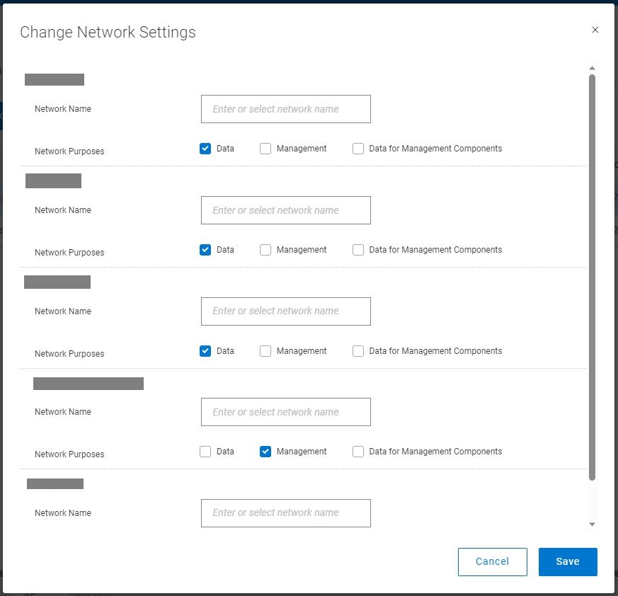This screenshot has height=596, width=618.
Task: Enable the Data checkbox in the fourth network section
Action: [205, 452]
